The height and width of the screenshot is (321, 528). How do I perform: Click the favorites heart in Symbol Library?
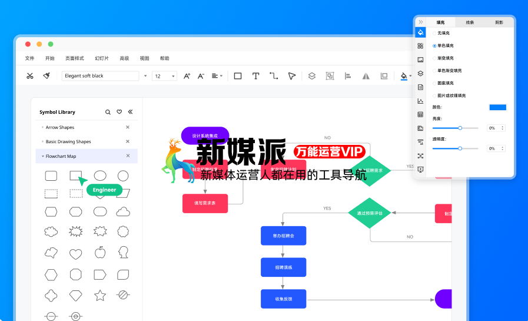point(119,112)
